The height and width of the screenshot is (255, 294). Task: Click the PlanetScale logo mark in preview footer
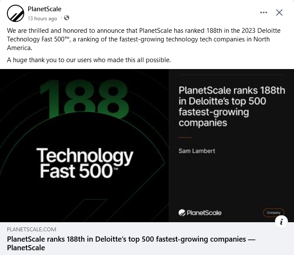pos(182,213)
